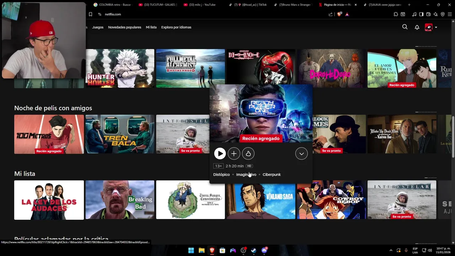
Task: Expand the profile dropdown caret
Action: click(x=436, y=27)
